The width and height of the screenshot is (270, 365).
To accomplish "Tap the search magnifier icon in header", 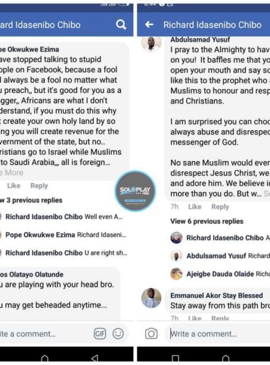I will [121, 25].
